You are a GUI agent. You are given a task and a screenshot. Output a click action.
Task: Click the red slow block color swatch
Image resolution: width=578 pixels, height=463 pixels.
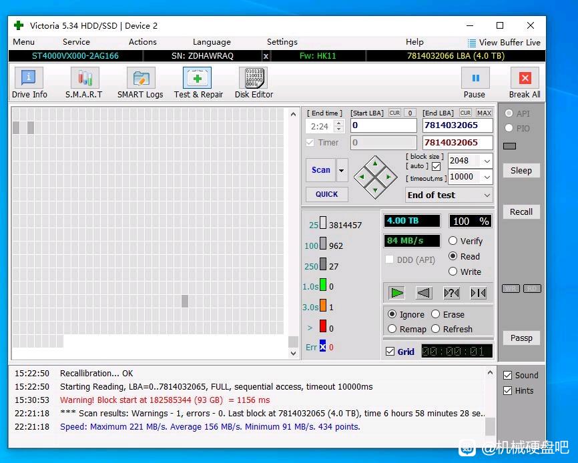click(323, 326)
